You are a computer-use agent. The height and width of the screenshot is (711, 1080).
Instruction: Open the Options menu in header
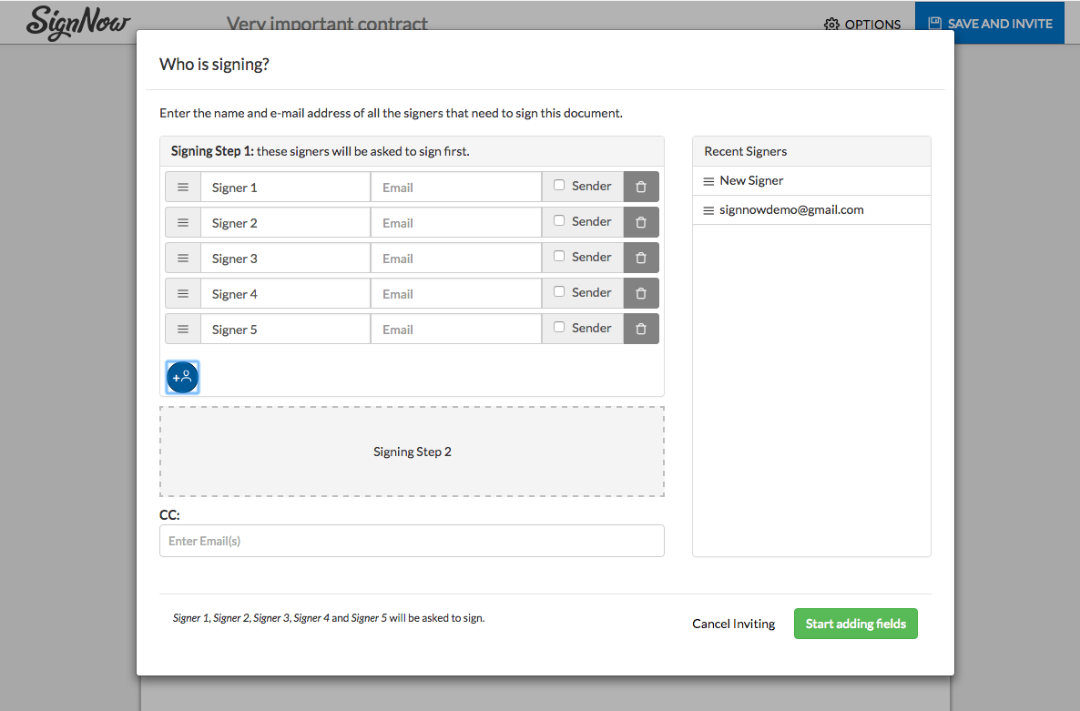click(862, 25)
